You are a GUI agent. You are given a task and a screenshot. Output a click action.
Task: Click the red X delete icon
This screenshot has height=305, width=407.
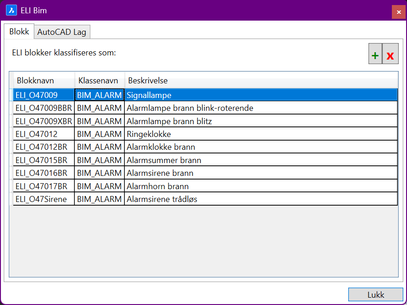tap(390, 56)
